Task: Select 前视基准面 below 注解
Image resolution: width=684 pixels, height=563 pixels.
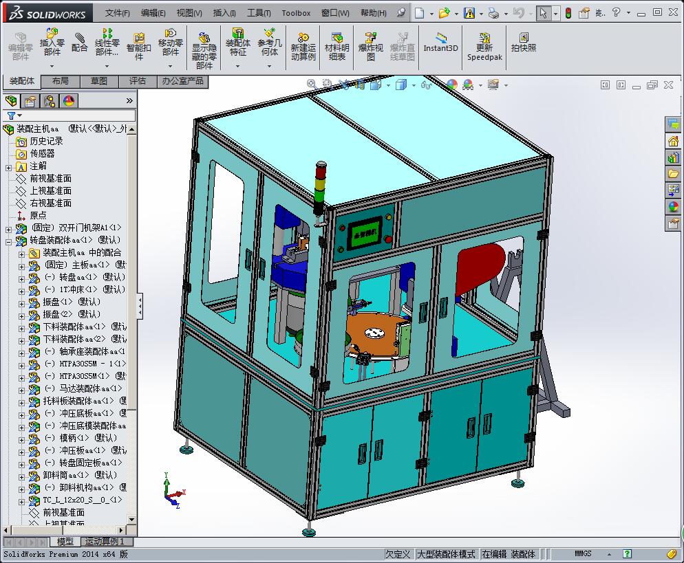Action: click(x=50, y=179)
